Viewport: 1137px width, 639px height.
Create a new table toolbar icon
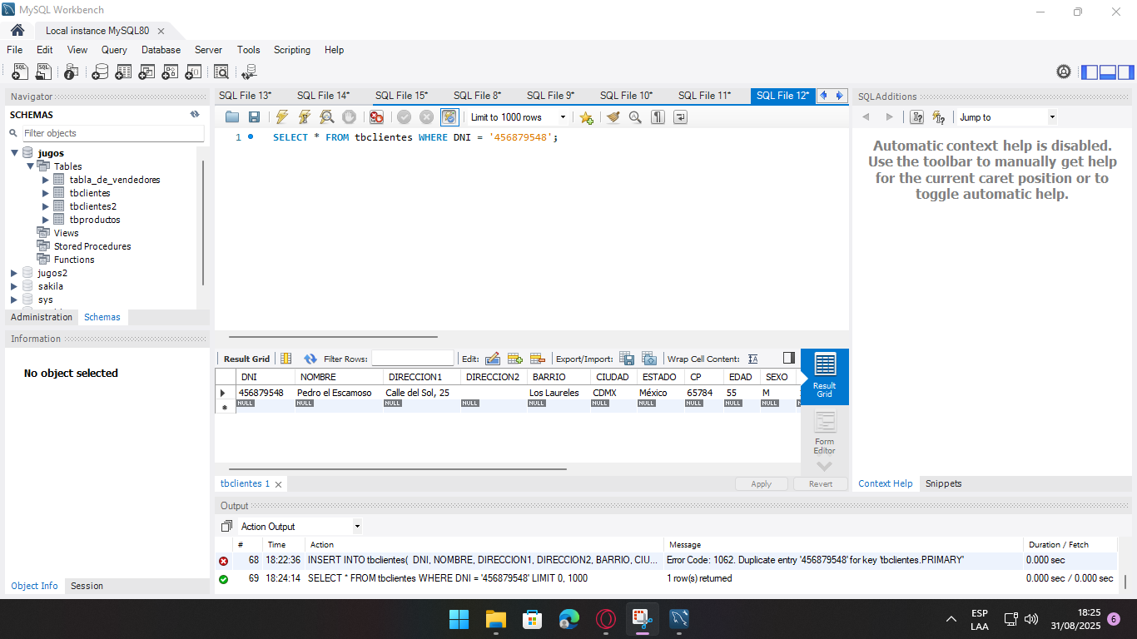123,72
